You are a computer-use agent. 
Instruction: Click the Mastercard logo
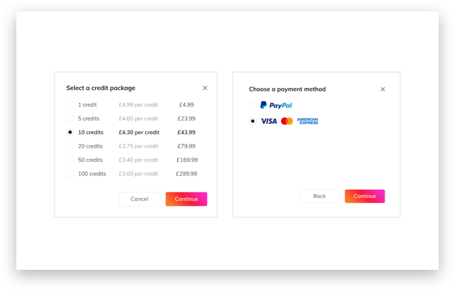click(287, 121)
